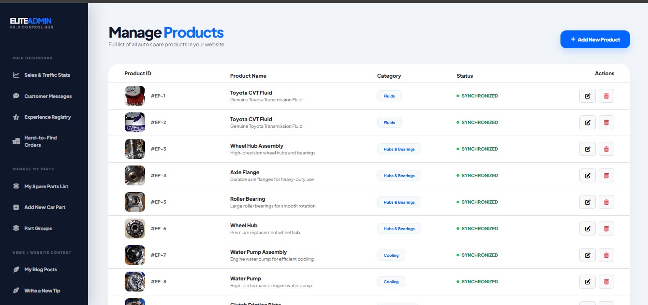
Task: Click the Add New Product button
Action: pyautogui.click(x=595, y=40)
